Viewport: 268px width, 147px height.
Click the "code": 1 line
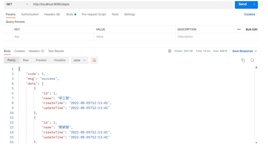[35, 74]
